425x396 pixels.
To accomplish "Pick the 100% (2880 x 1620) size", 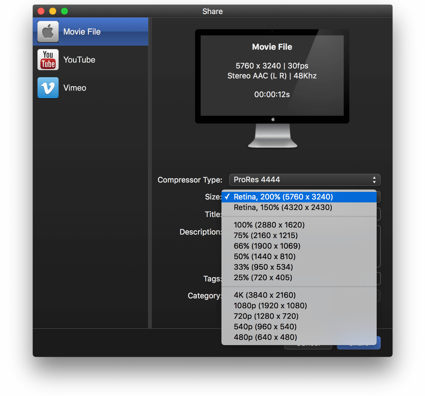I will coord(299,225).
